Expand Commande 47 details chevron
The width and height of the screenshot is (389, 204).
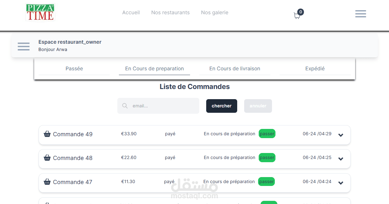341,183
